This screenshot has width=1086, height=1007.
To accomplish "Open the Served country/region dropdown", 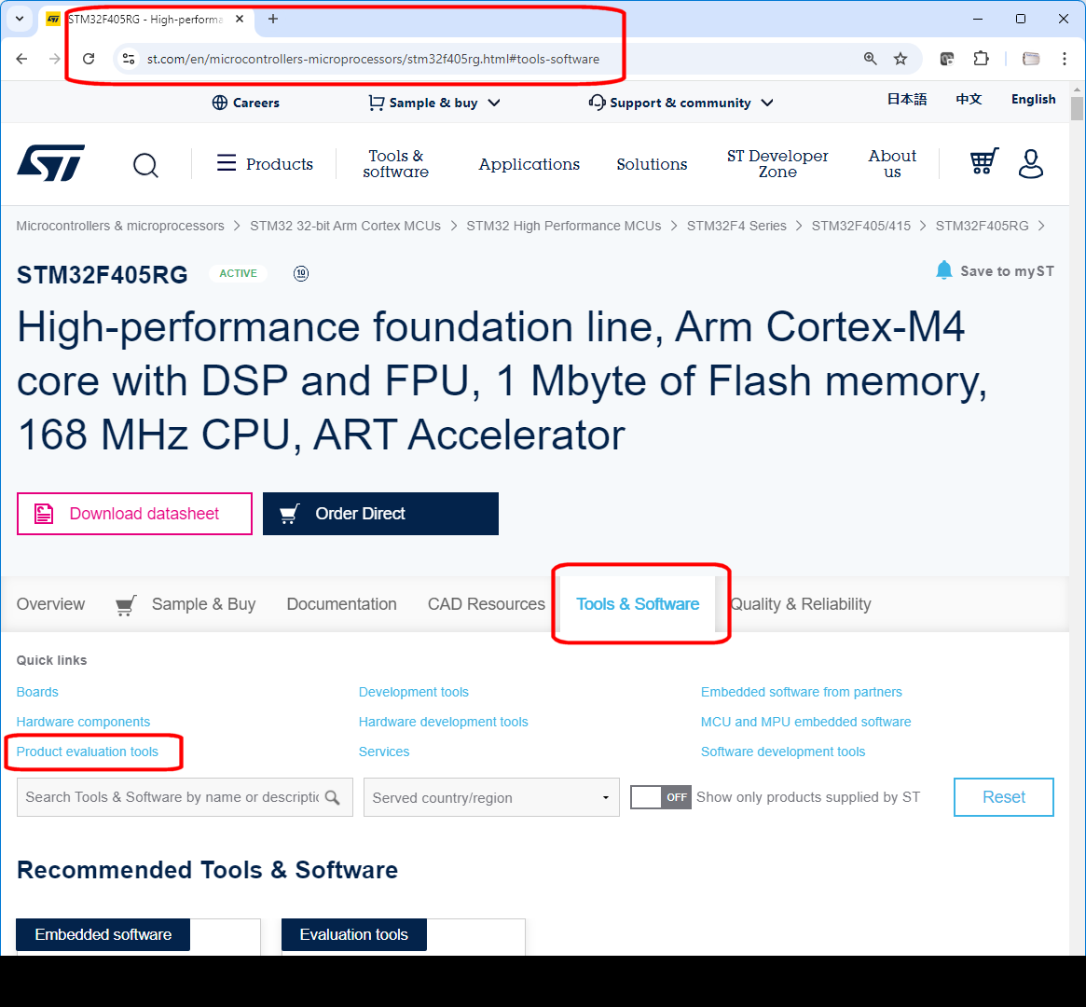I will (x=491, y=797).
